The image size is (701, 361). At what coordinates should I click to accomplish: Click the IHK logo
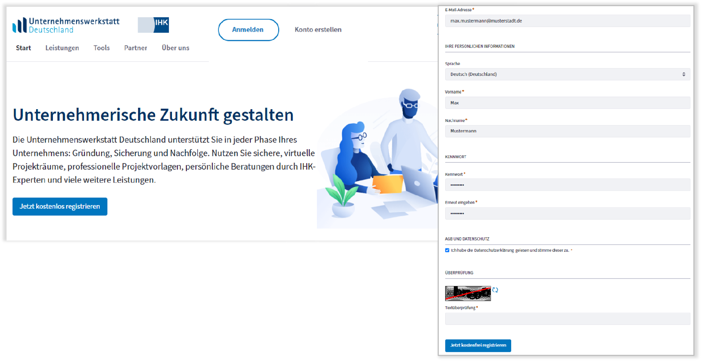tap(153, 25)
